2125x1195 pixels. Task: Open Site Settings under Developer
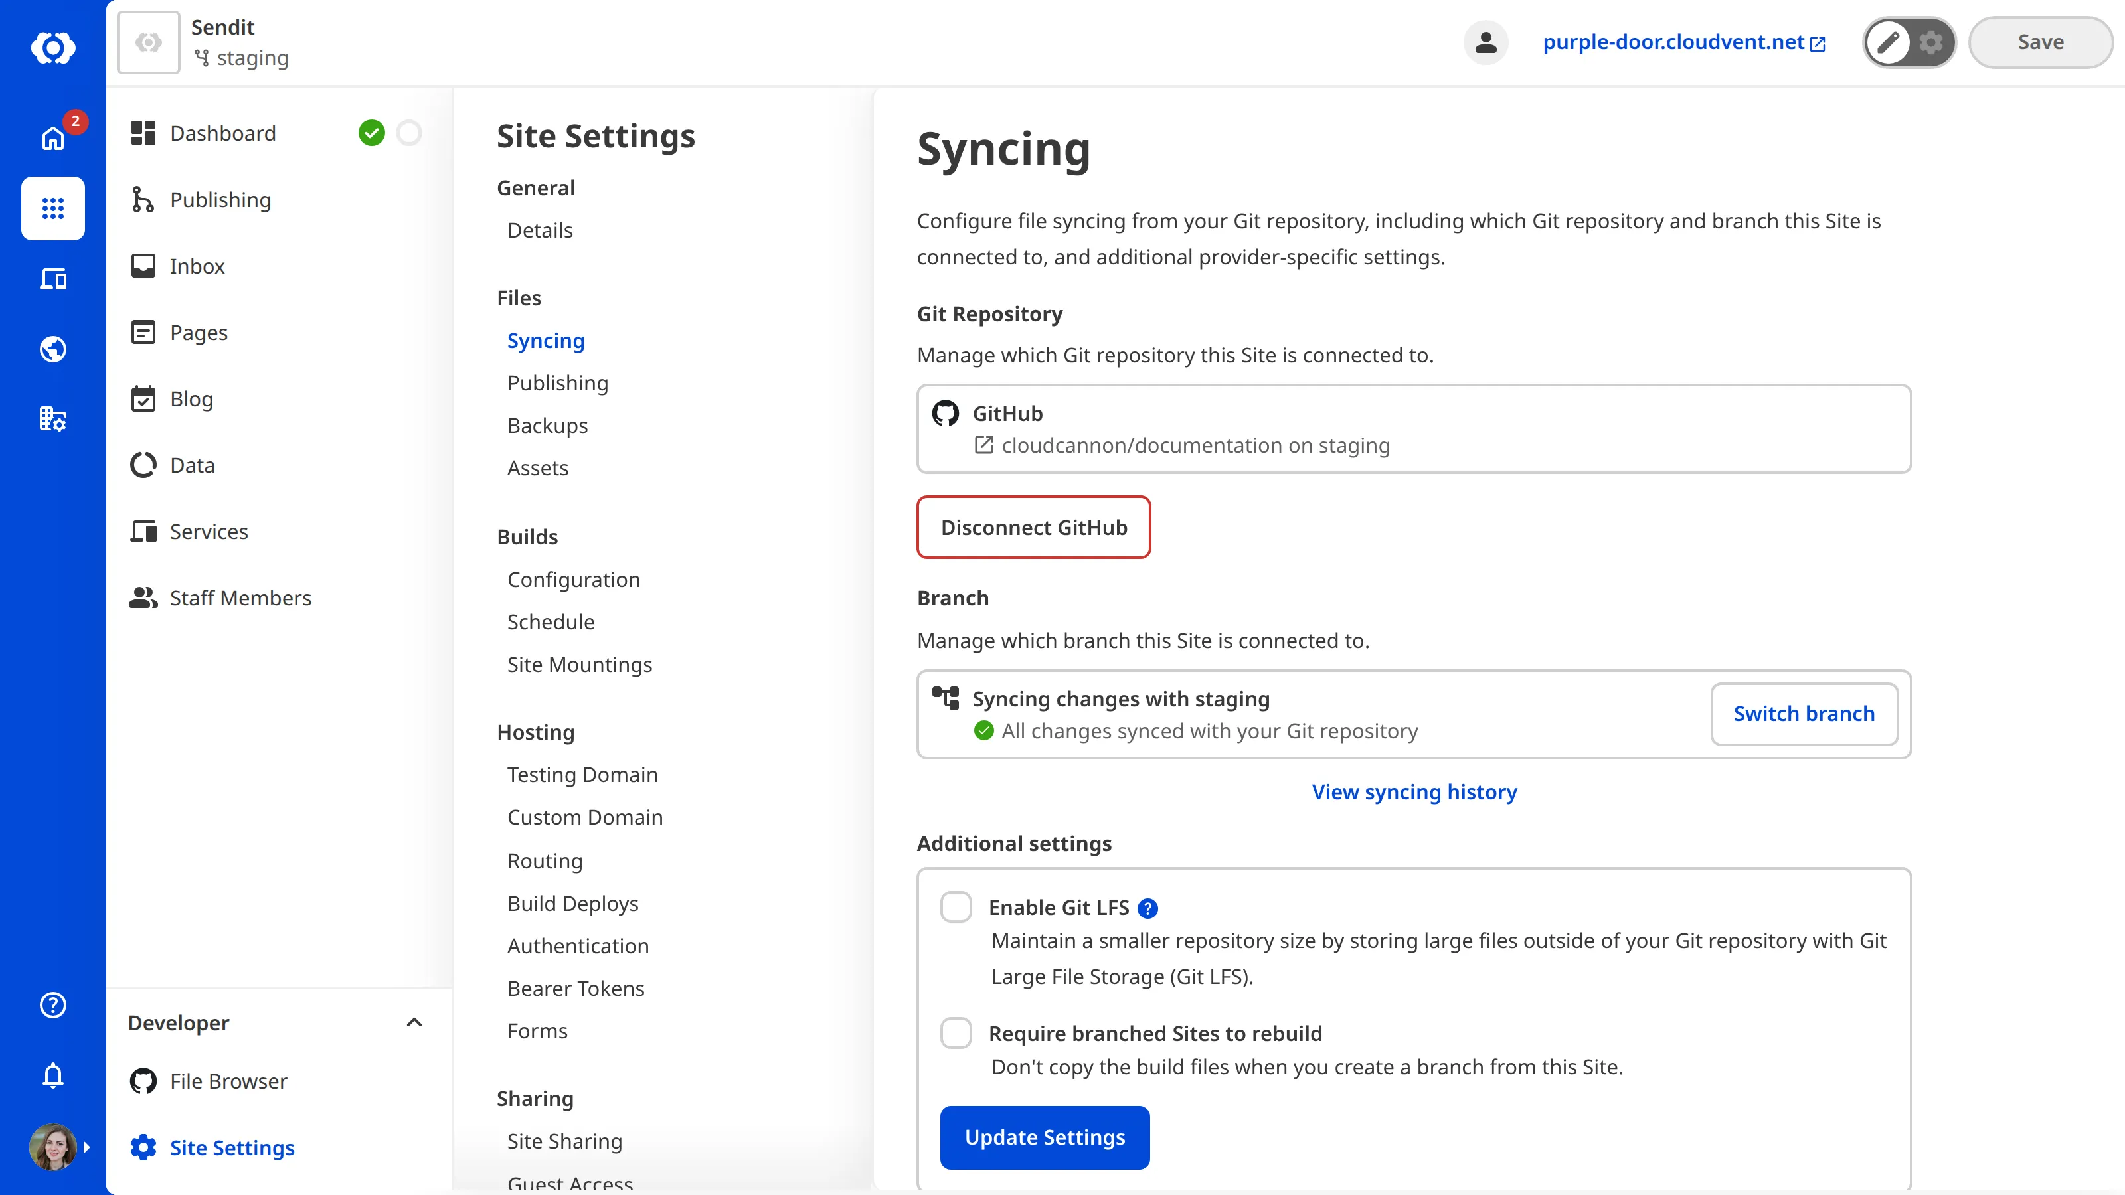click(x=232, y=1147)
